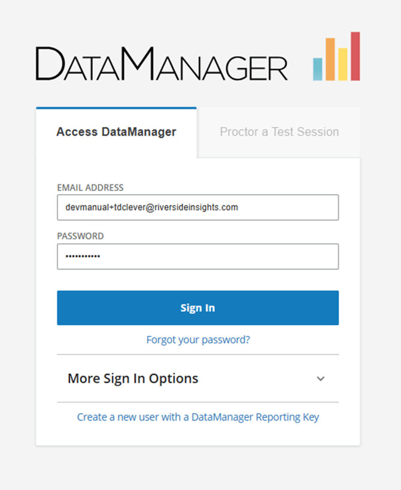The width and height of the screenshot is (401, 490).
Task: Click the blue active tab indicator bar
Action: 116,108
